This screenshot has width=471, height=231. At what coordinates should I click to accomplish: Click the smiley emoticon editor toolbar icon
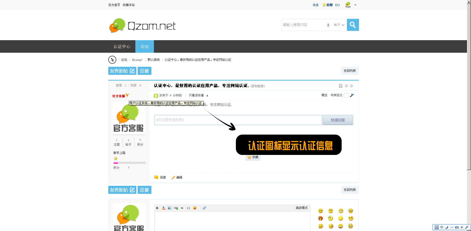click(195, 208)
